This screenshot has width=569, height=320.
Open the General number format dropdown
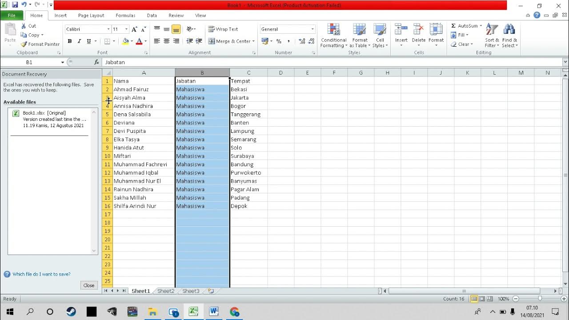[x=313, y=29]
